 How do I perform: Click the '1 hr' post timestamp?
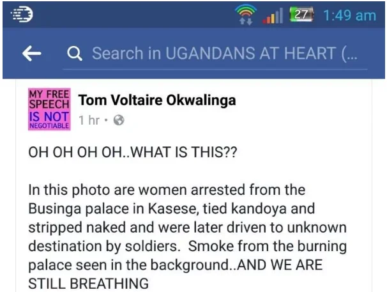tap(89, 120)
